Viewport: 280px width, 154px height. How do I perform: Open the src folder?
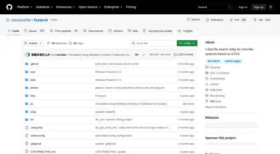click(x=32, y=119)
